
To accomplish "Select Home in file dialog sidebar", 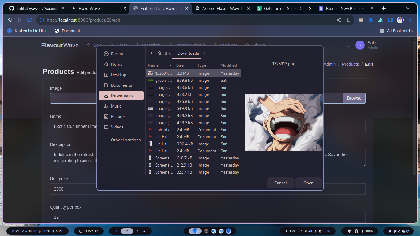I will click(121, 64).
